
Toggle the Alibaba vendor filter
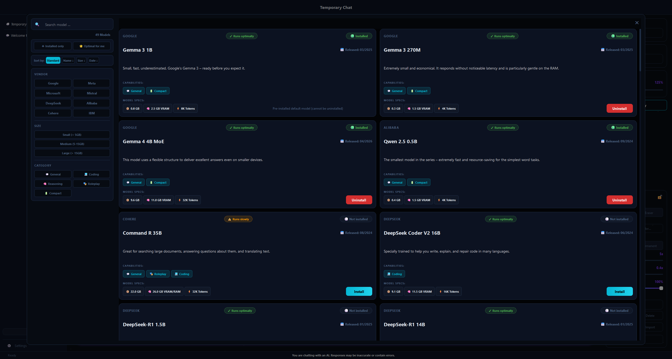point(91,103)
